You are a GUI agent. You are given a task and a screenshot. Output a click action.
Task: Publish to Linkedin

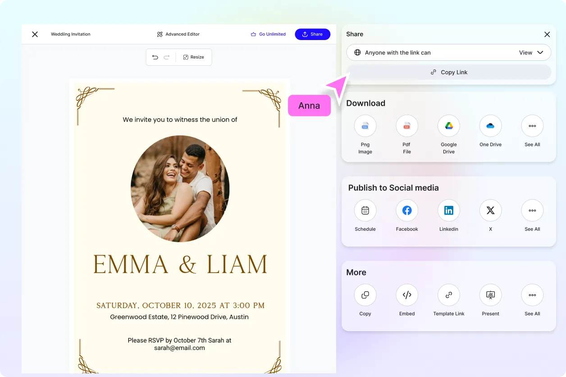click(449, 211)
